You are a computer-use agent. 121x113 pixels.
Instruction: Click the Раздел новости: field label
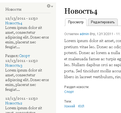[77, 87]
